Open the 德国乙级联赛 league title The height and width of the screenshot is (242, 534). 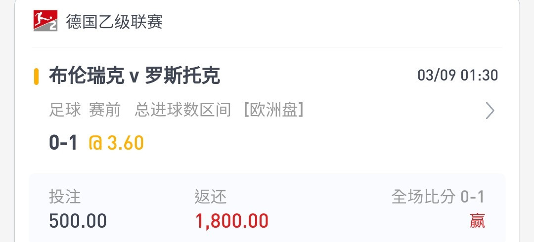[114, 22]
